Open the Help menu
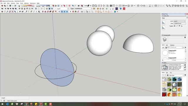This screenshot has height=106, width=188. (38, 3)
